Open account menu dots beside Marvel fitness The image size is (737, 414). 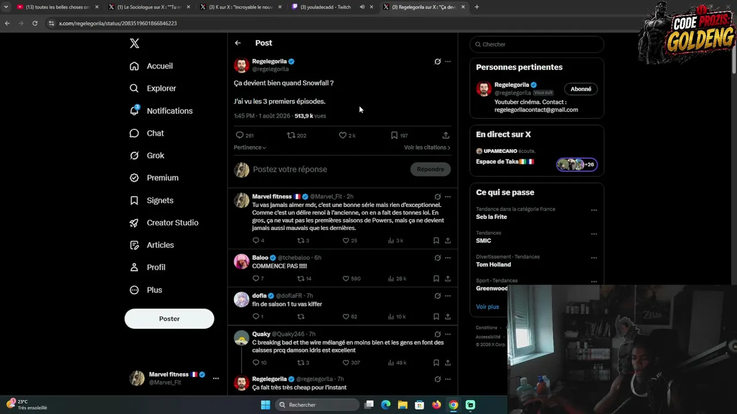click(216, 378)
